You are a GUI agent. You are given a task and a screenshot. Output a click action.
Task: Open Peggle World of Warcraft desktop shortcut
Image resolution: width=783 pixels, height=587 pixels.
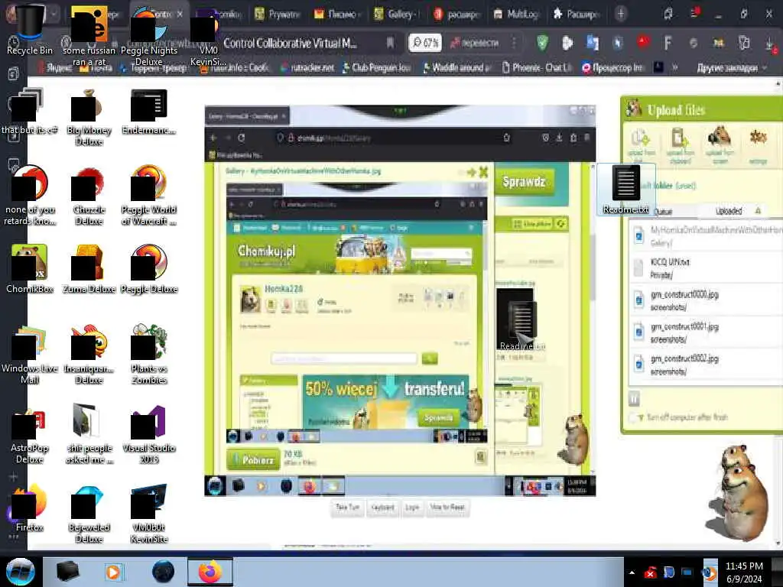tap(149, 196)
